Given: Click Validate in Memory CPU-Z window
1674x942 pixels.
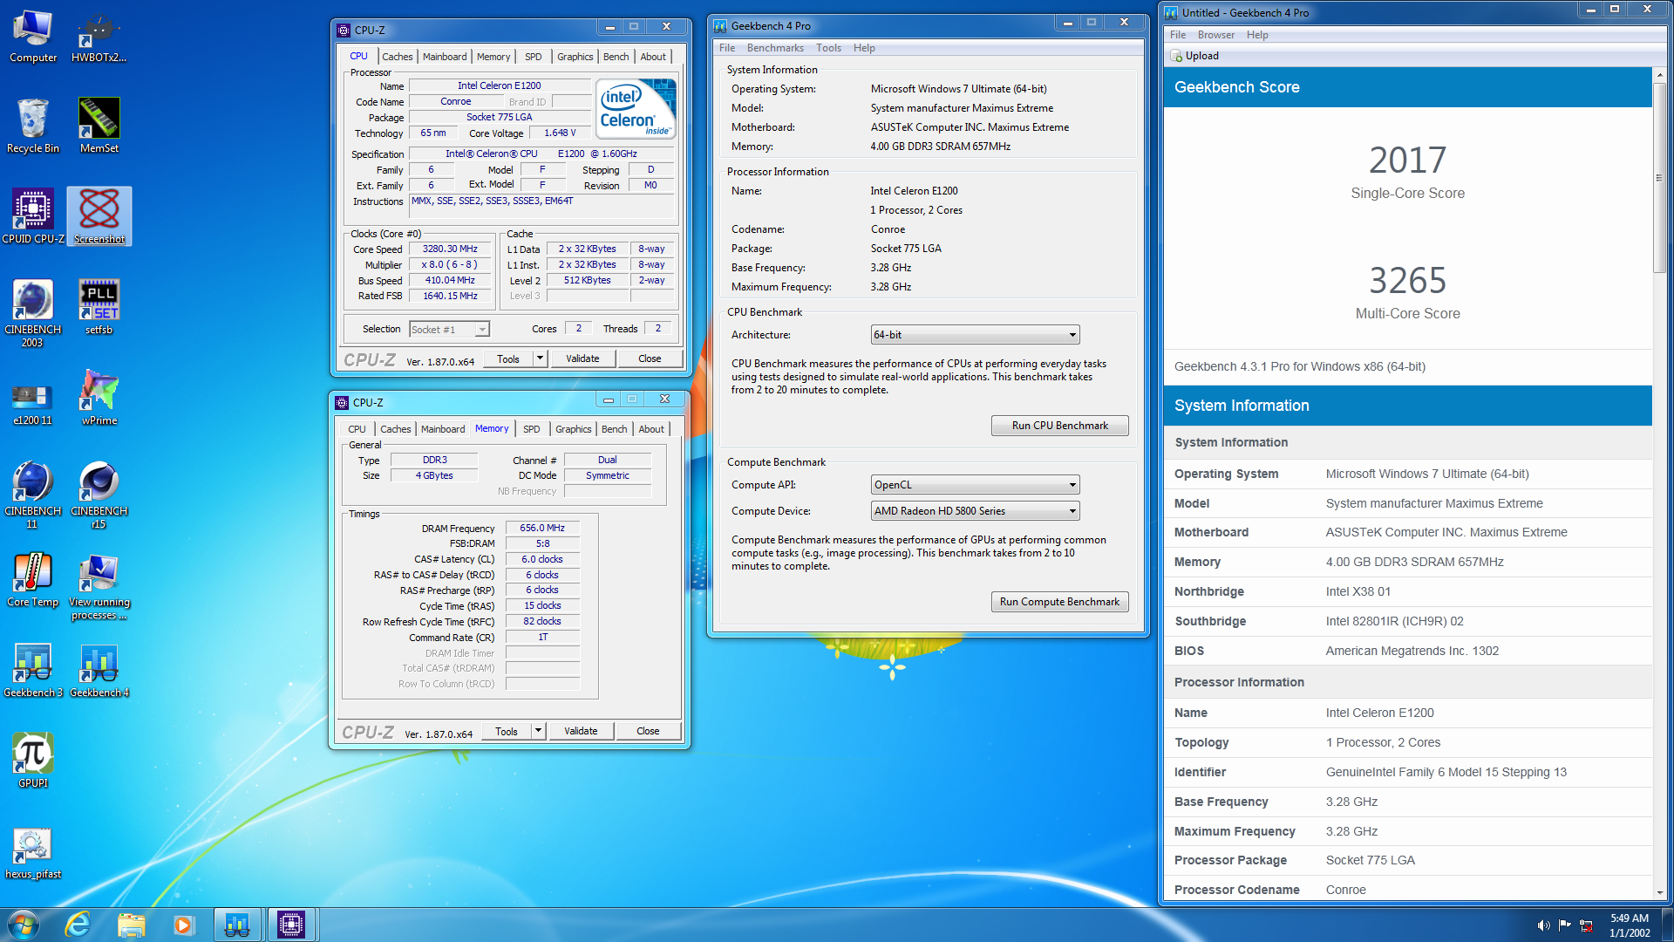Looking at the screenshot, I should pyautogui.click(x=581, y=731).
